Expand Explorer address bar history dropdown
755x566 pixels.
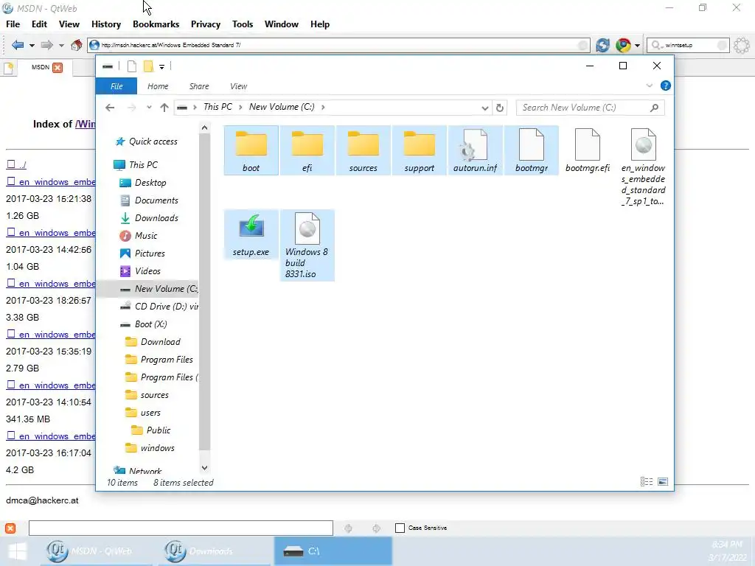click(x=485, y=108)
